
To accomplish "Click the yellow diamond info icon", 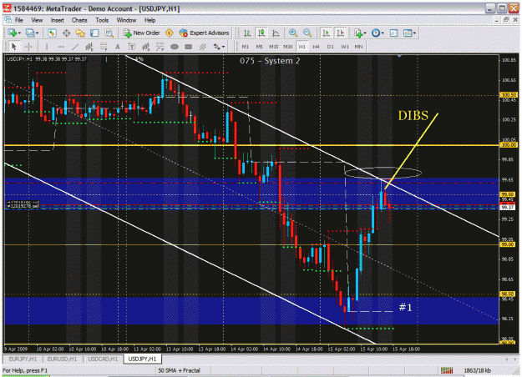I will 169,33.
